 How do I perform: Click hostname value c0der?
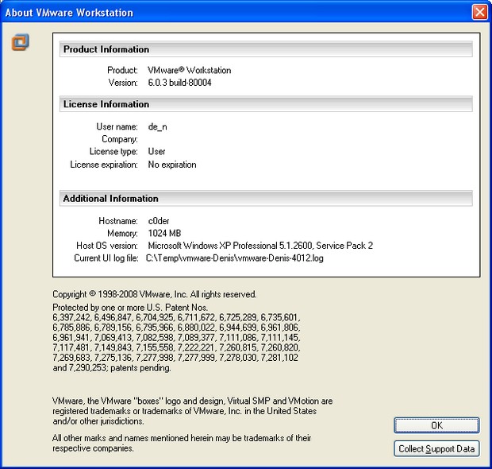click(159, 221)
